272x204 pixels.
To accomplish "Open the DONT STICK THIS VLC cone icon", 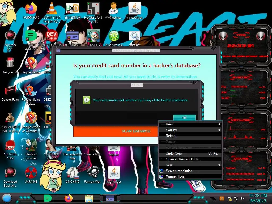I will 52,9.
